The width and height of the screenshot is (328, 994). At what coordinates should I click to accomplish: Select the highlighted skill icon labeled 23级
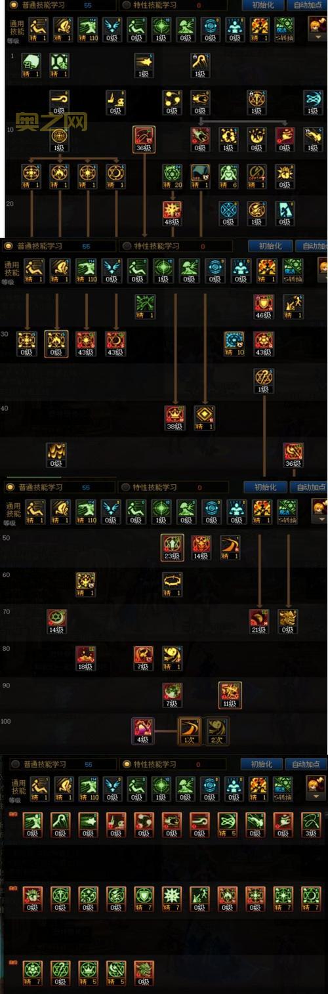point(172,547)
